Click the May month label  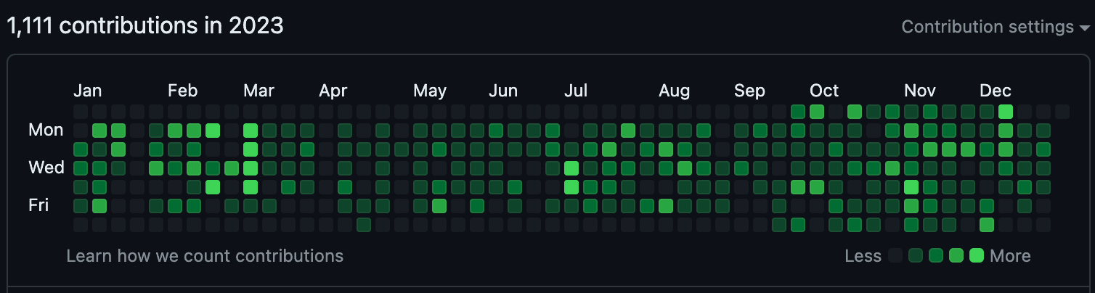pos(430,91)
